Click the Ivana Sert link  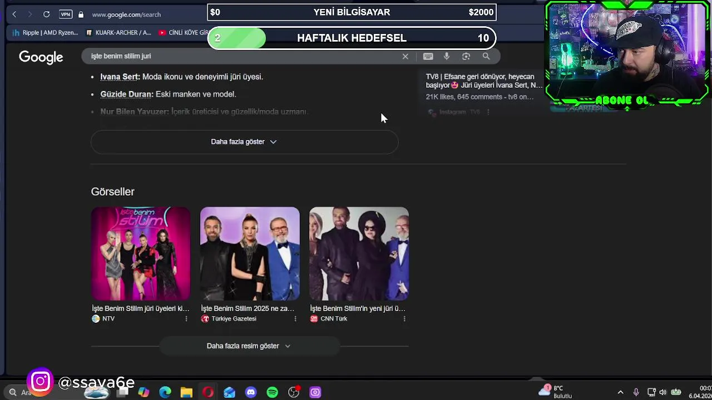119,77
